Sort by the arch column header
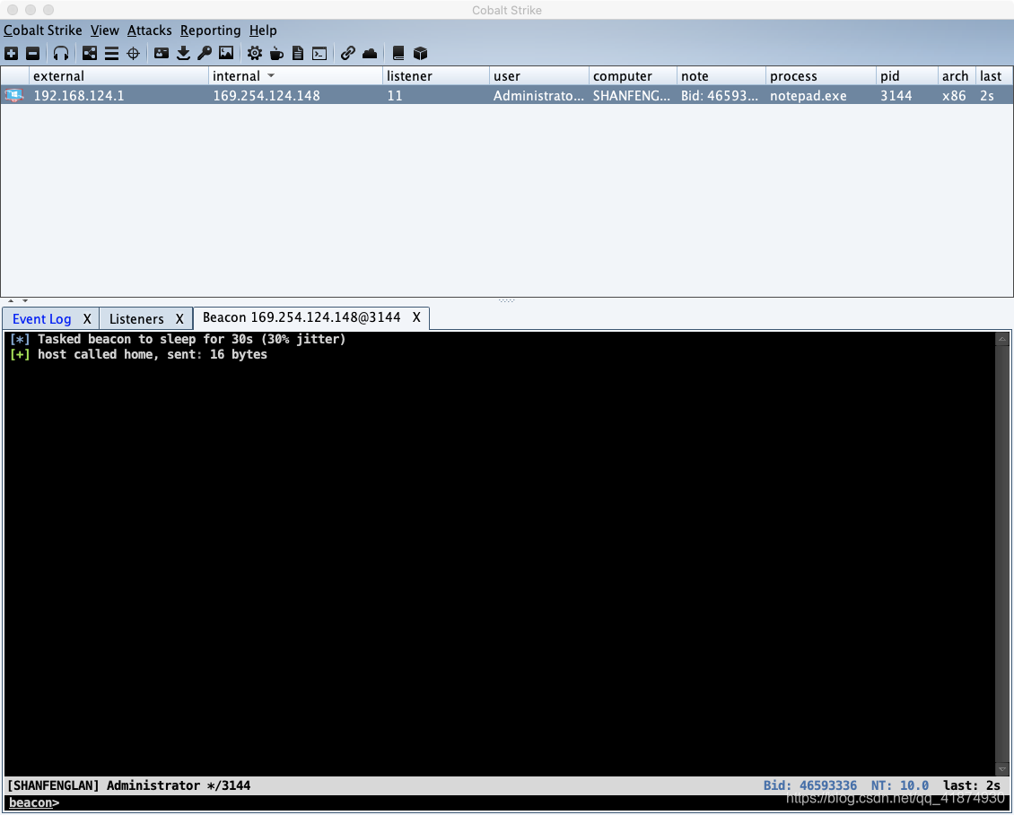 click(x=957, y=75)
